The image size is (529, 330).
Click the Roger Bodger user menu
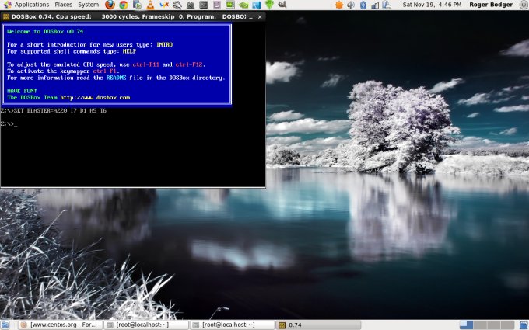491,5
